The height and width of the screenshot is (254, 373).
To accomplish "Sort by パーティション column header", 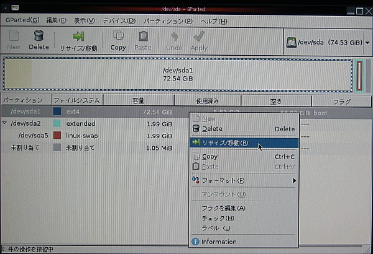I will pyautogui.click(x=26, y=100).
